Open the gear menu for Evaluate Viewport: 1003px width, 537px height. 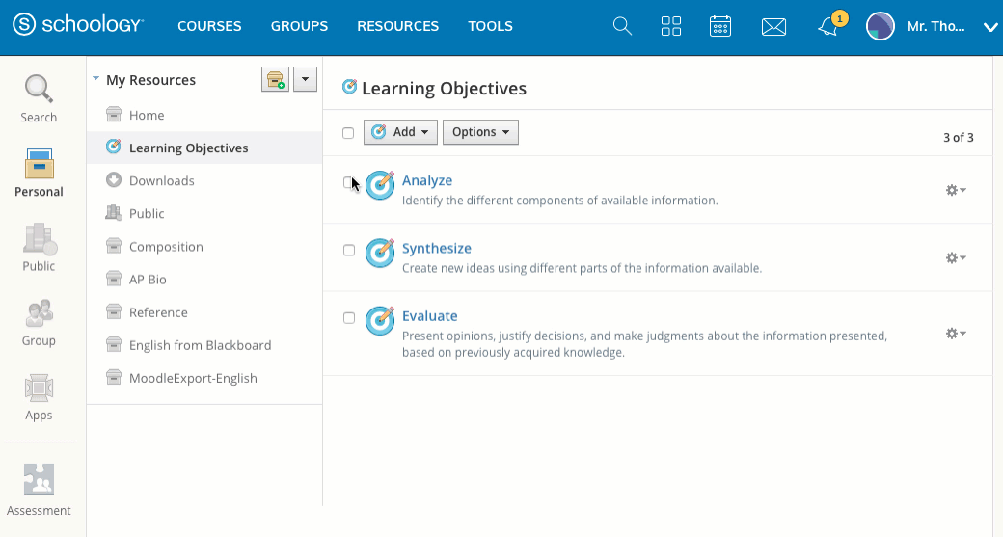[955, 334]
